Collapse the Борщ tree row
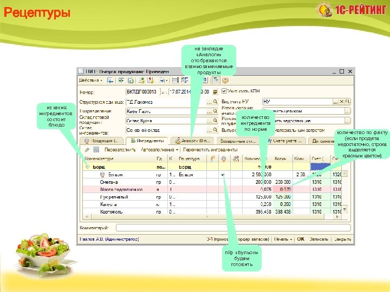 tap(87, 167)
